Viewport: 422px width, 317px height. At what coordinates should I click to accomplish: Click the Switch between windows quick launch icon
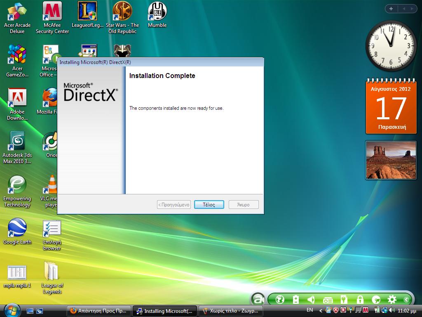point(40,311)
